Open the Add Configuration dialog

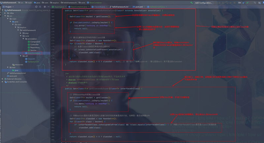203,3
